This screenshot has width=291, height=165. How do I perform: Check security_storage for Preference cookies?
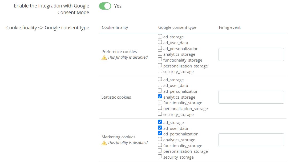[x=160, y=71]
